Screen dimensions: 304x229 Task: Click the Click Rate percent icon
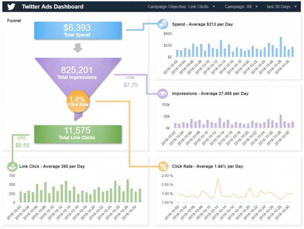pos(163,167)
